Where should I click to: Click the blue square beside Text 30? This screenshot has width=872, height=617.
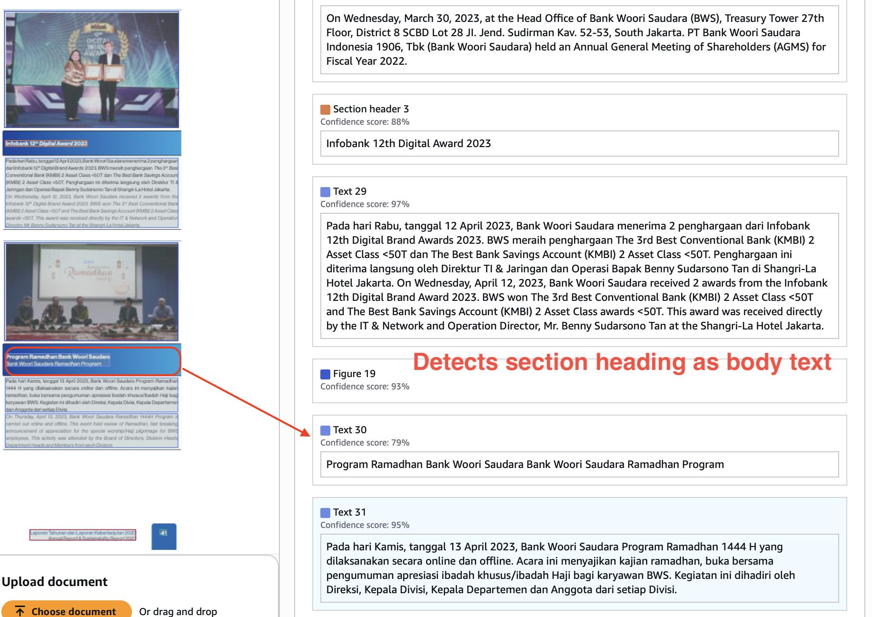[325, 430]
